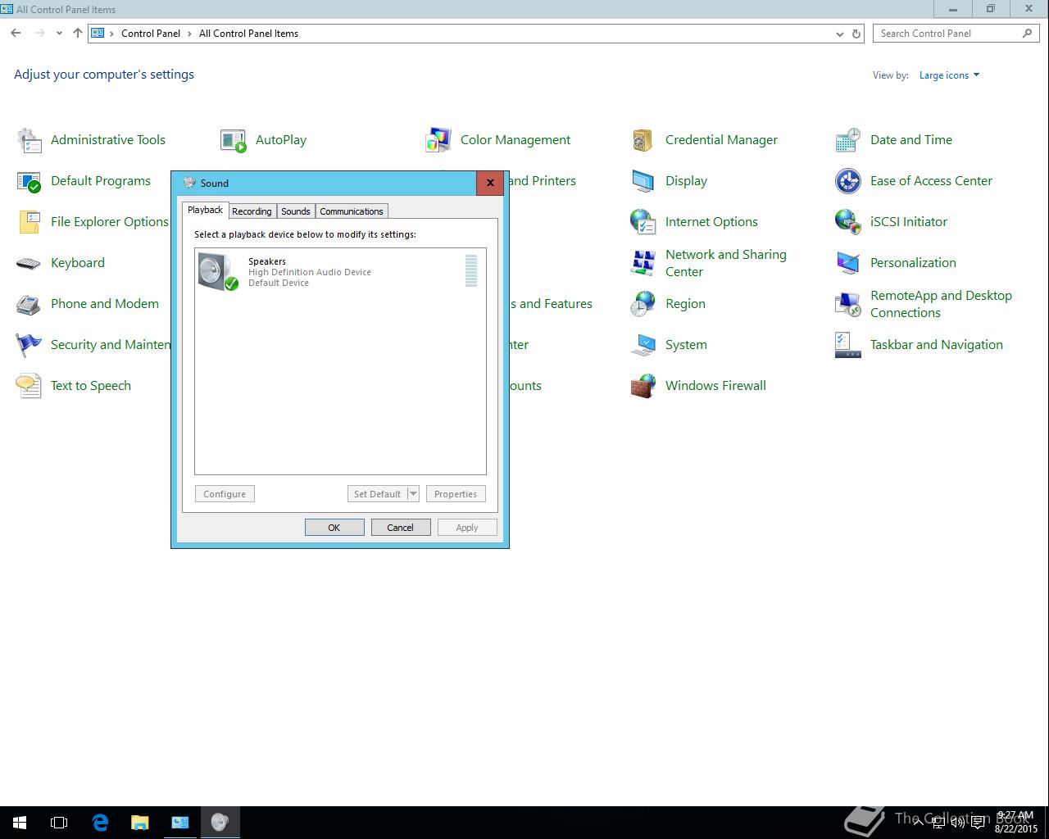Close the Sound dialog
Viewport: 1049px width, 839px height.
pyautogui.click(x=490, y=183)
